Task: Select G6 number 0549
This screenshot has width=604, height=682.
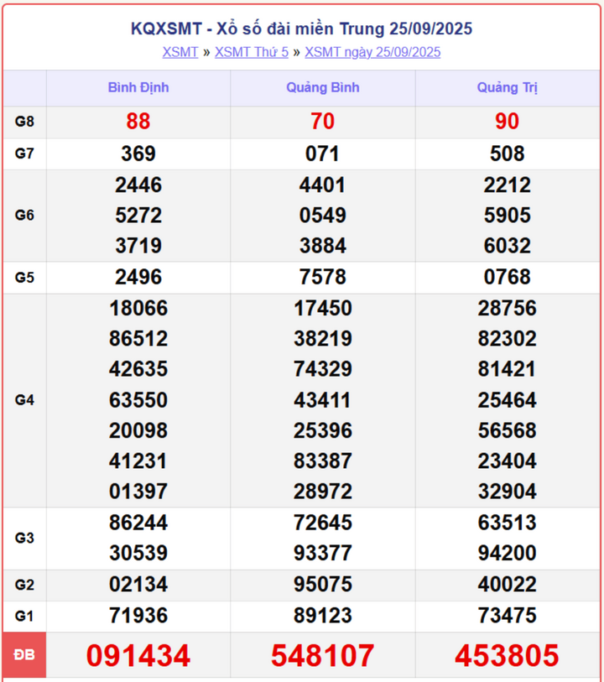Action: [x=323, y=216]
